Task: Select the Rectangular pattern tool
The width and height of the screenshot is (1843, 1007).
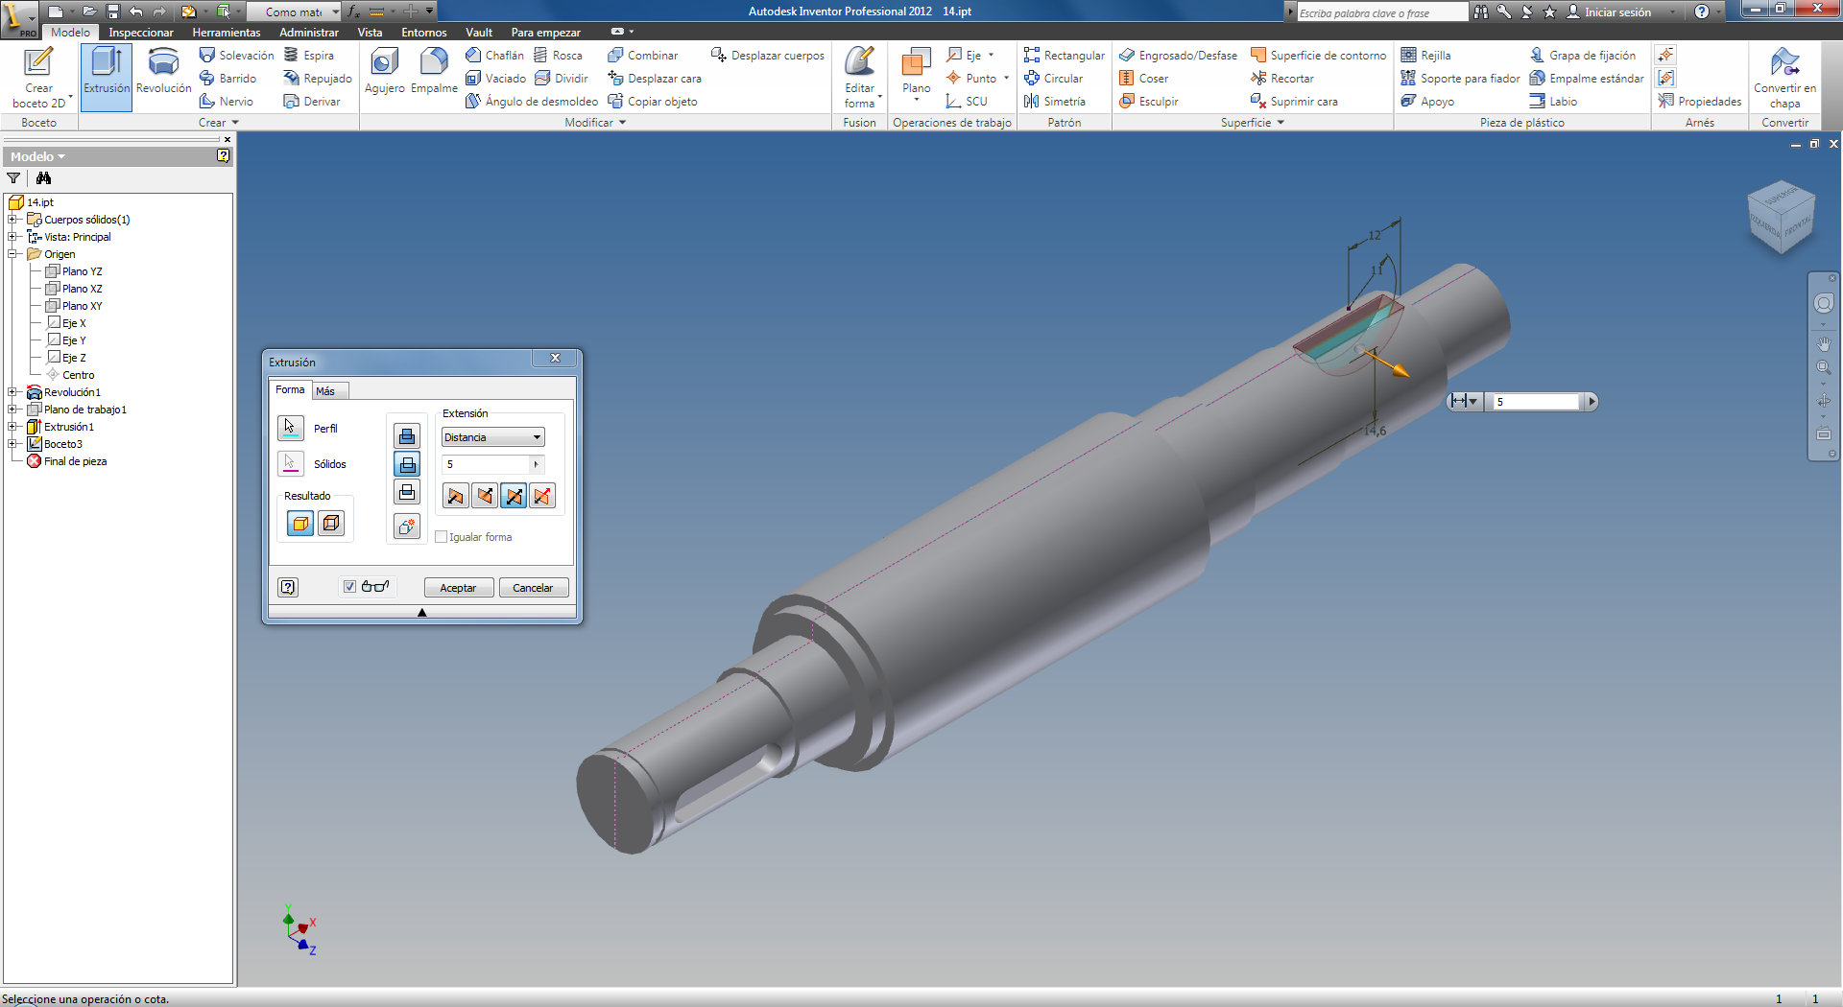Action: [x=1064, y=56]
